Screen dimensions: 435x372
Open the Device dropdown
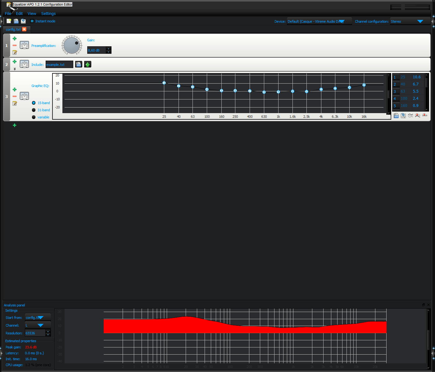coord(319,21)
